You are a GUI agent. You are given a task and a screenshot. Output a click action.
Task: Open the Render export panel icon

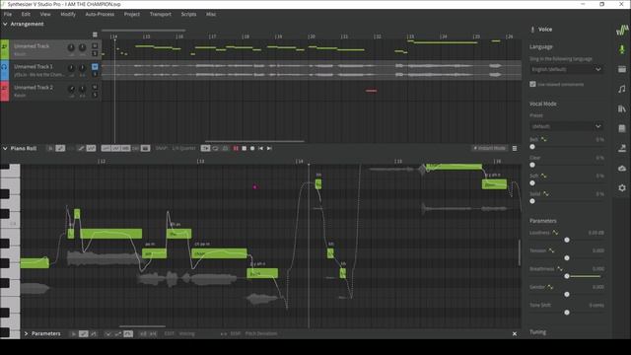(622, 148)
